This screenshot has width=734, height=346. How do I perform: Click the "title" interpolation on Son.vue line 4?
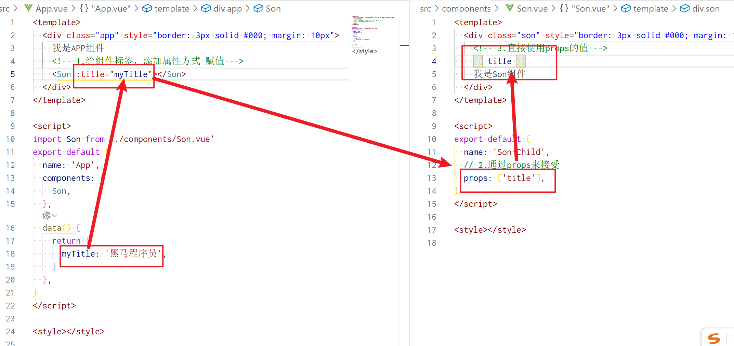pos(500,61)
